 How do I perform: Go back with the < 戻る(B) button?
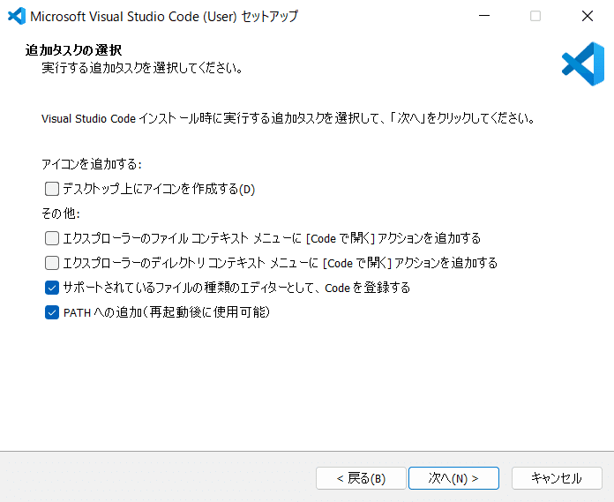[x=361, y=478]
